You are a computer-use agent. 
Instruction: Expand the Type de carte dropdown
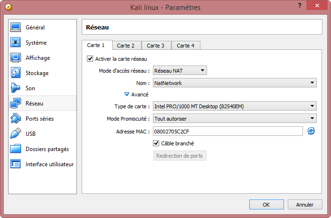235,106
